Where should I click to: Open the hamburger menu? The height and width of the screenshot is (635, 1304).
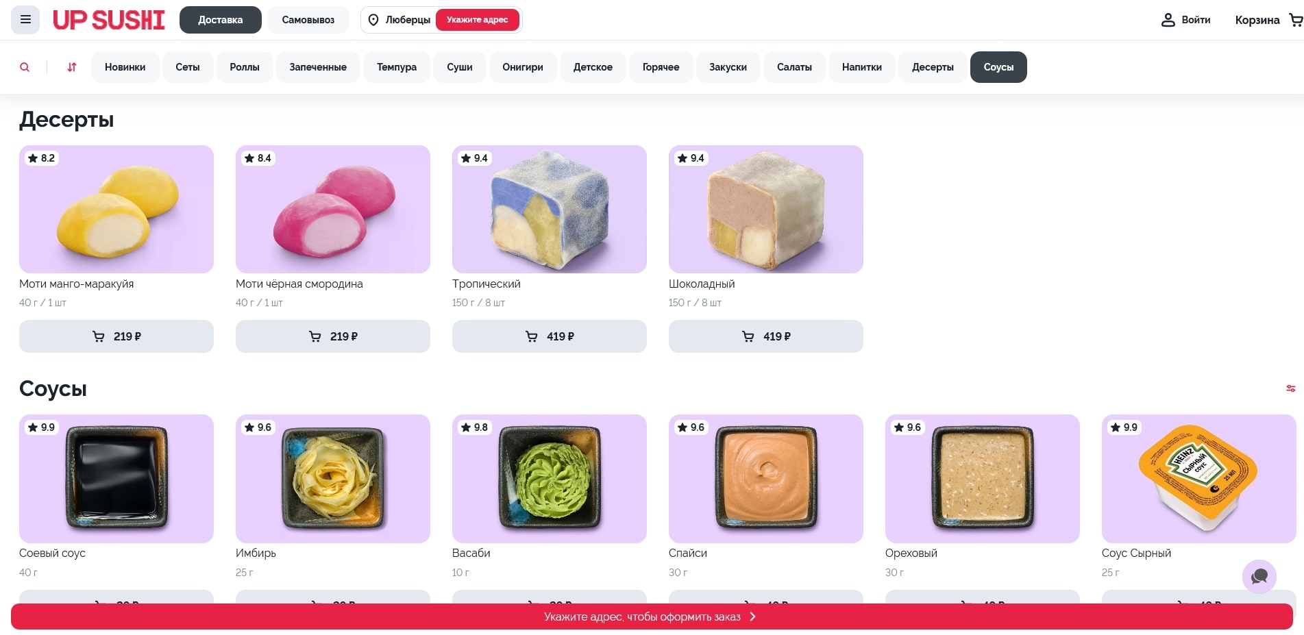point(25,20)
